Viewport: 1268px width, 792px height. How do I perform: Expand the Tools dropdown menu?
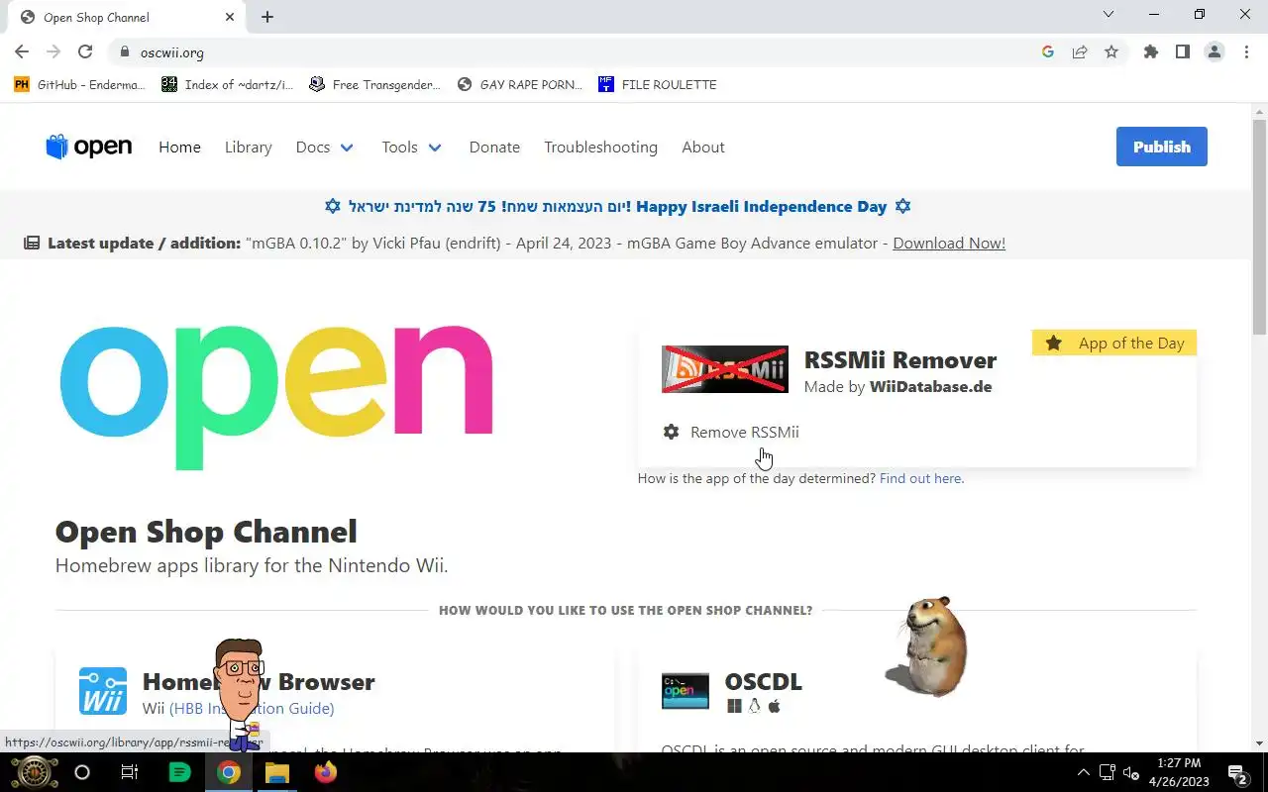[x=412, y=147]
